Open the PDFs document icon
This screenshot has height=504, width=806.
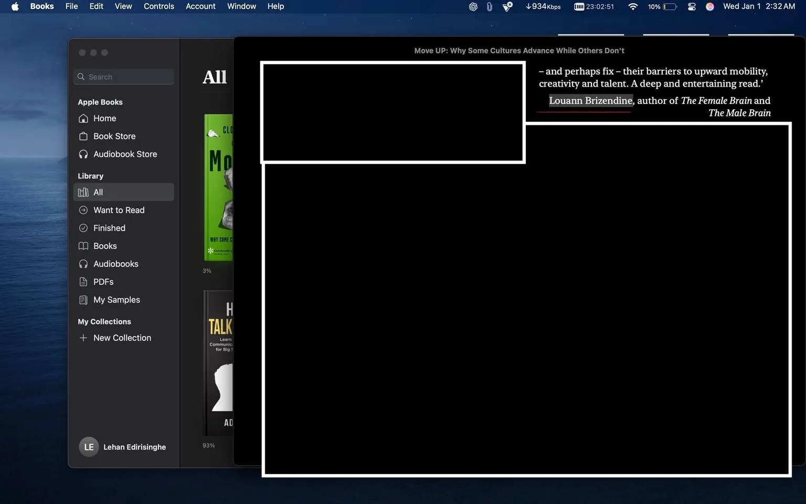tap(83, 282)
